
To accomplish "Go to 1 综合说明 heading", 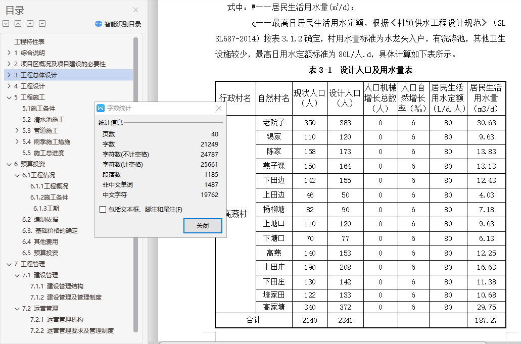I will pyautogui.click(x=29, y=53).
